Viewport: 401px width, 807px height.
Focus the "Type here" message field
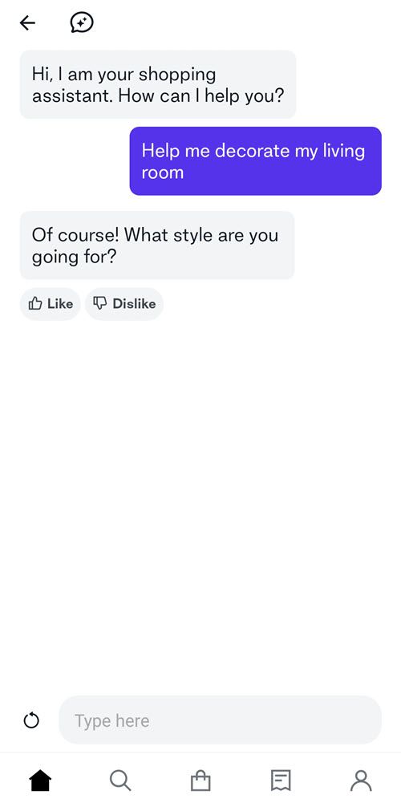point(221,720)
